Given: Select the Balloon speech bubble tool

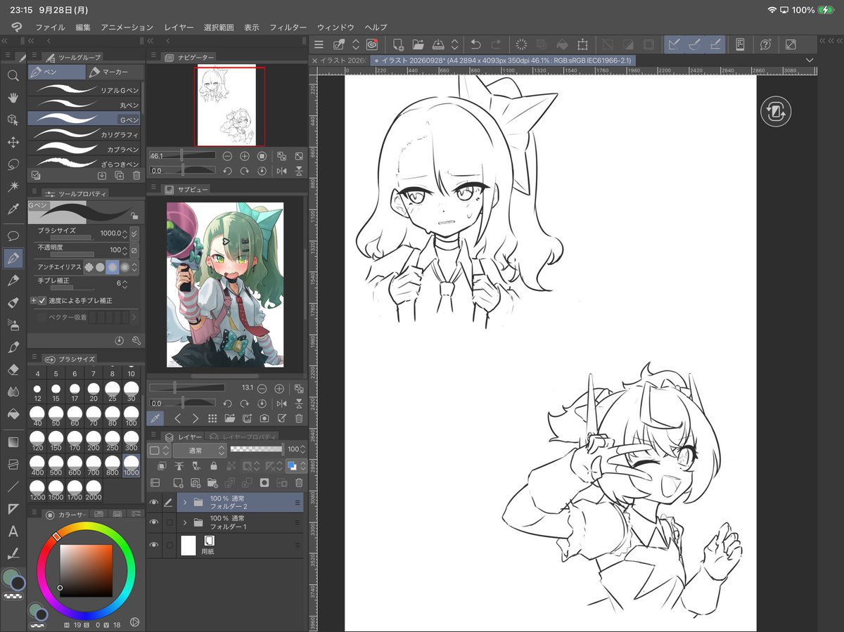Looking at the screenshot, I should pos(13,236).
